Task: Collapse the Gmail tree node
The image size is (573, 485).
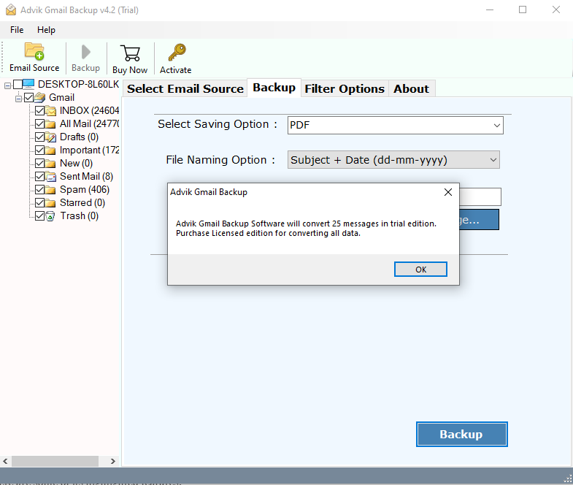Action: point(18,99)
